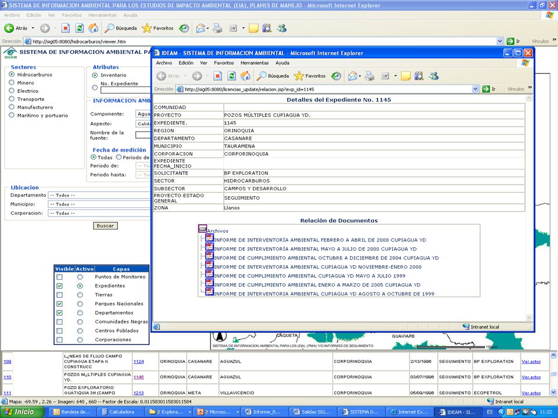Open address dropdown arrow in front IDEAM window
558x418 pixels.
tap(475, 89)
